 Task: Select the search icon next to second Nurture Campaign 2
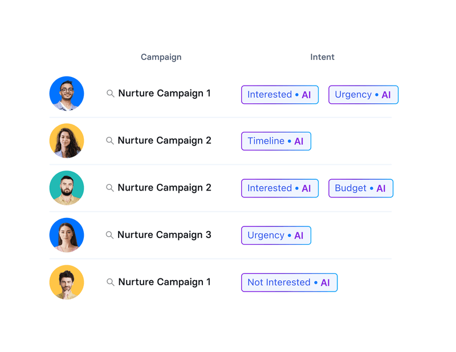coord(111,188)
